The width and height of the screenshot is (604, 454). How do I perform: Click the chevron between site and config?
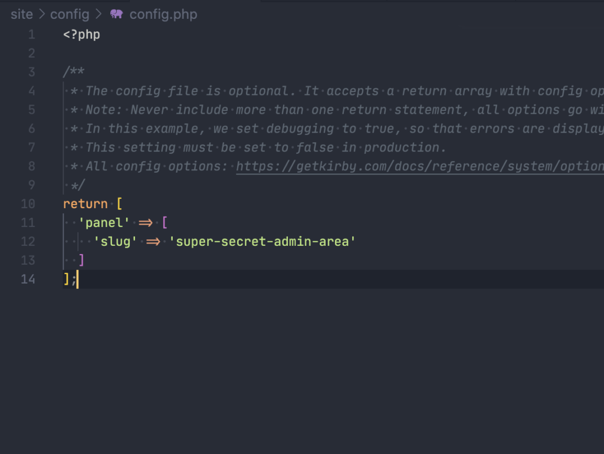click(x=42, y=14)
